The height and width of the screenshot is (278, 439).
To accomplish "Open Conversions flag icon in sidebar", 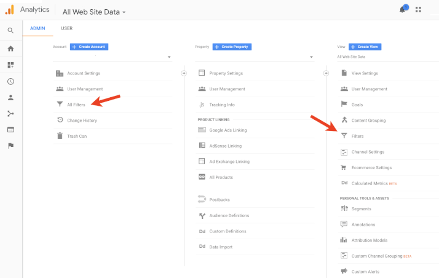I will tap(10, 146).
